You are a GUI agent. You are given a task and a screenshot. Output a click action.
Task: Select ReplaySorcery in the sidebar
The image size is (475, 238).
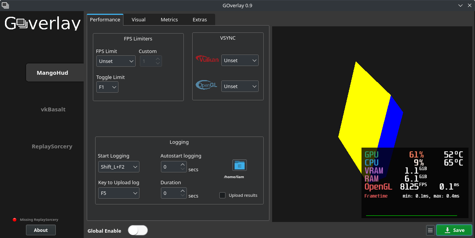(52, 146)
